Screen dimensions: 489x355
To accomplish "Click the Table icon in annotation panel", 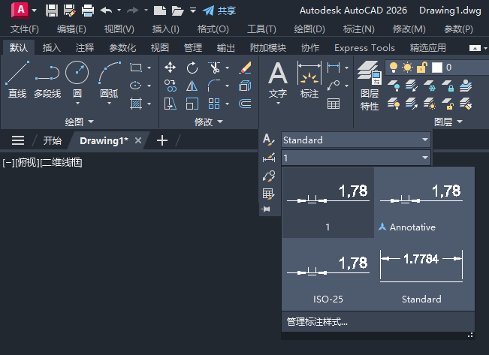I will 334,104.
